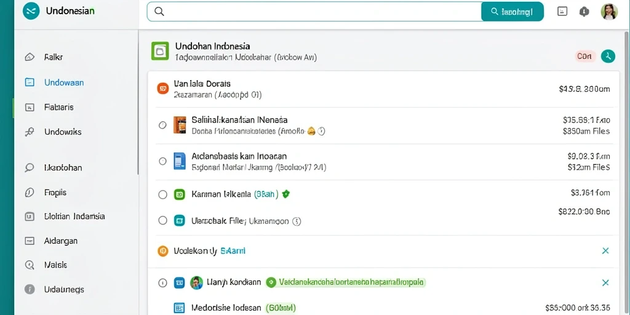The height and width of the screenshot is (315, 630).
Task: Click the message box icon beside search button
Action: pyautogui.click(x=562, y=12)
